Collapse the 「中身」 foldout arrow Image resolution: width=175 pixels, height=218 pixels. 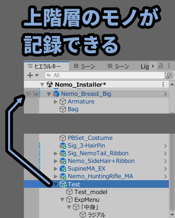pyautogui.click(x=69, y=207)
